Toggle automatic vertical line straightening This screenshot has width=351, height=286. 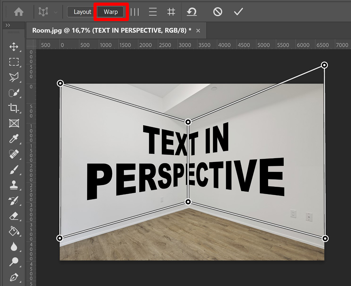[135, 12]
